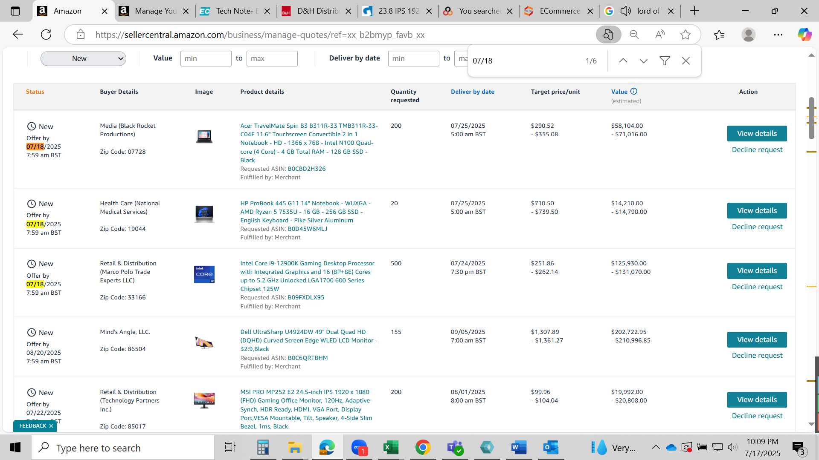Viewport: 819px width, 460px height.
Task: Add this page to favorites
Action: (685, 34)
